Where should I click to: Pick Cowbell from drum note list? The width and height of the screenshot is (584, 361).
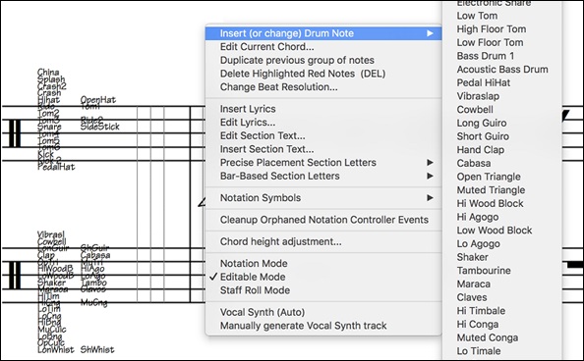tap(475, 110)
